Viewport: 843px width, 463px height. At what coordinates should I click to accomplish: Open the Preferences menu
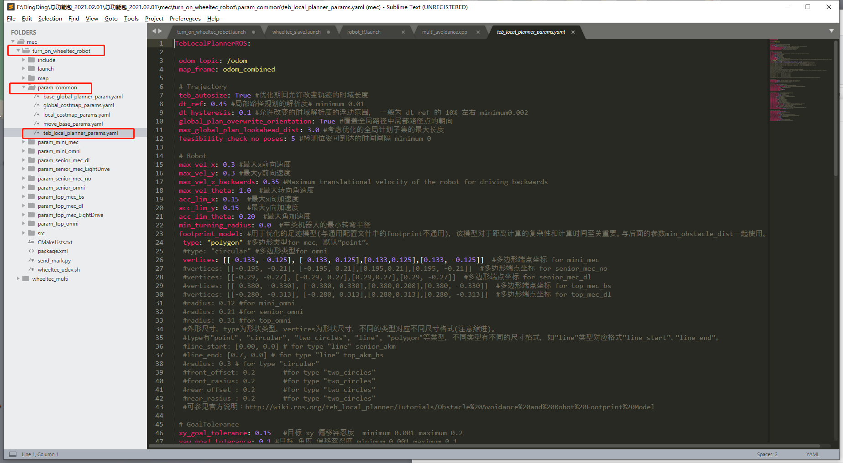coord(185,19)
